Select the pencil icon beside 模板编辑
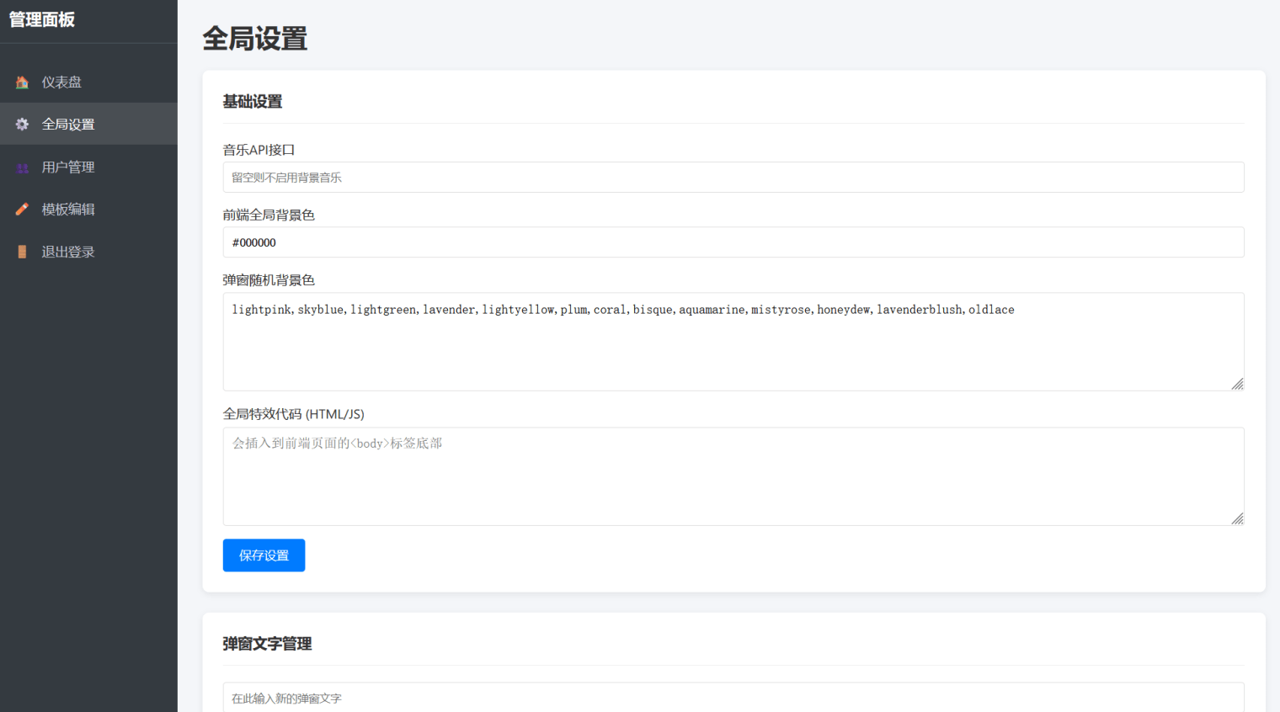 pos(21,209)
